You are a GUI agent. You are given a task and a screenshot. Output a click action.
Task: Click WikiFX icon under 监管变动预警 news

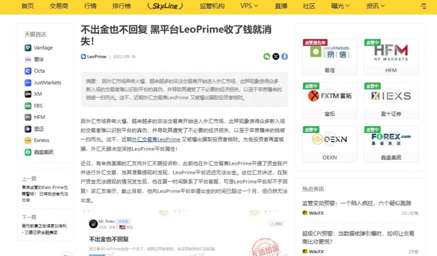[304, 213]
